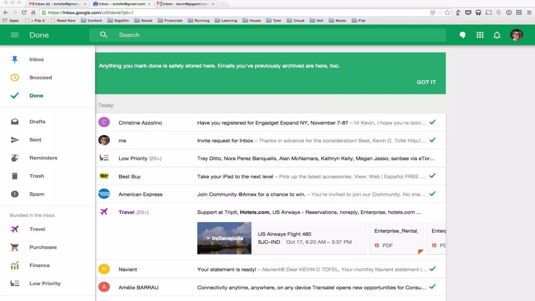Switch to Inbox (4) kctofel Gmail tab
This screenshot has width=535, height=301.
pos(57,4)
